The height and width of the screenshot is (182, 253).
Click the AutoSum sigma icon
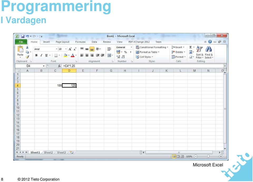point(191,47)
